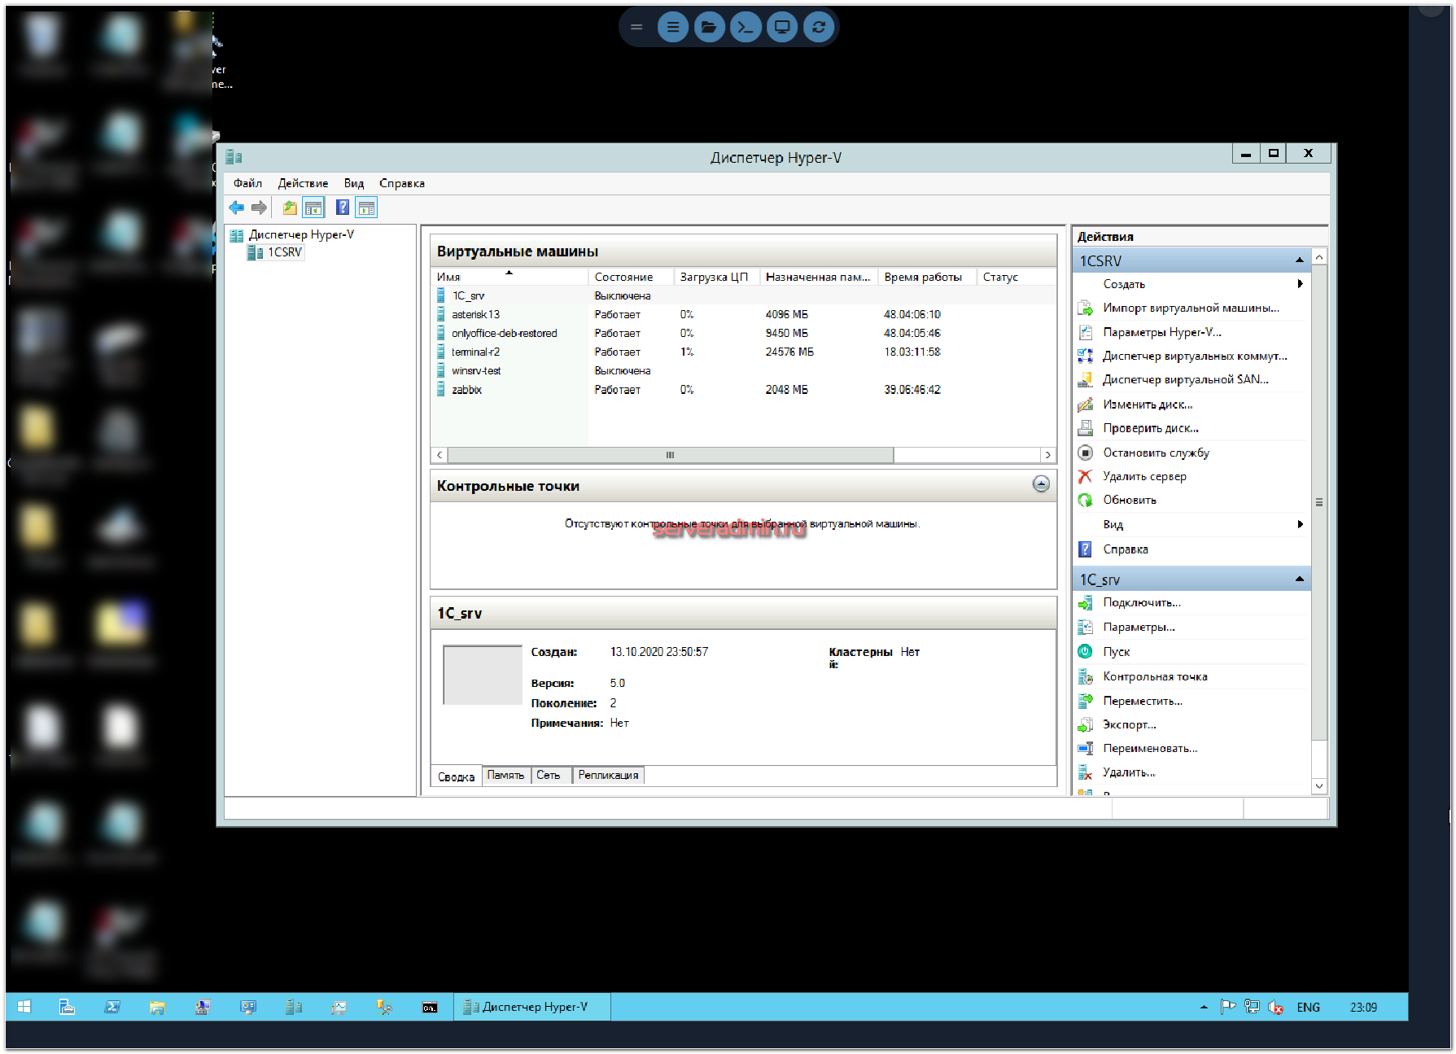Collapse the 1CSRV actions group

1299,260
